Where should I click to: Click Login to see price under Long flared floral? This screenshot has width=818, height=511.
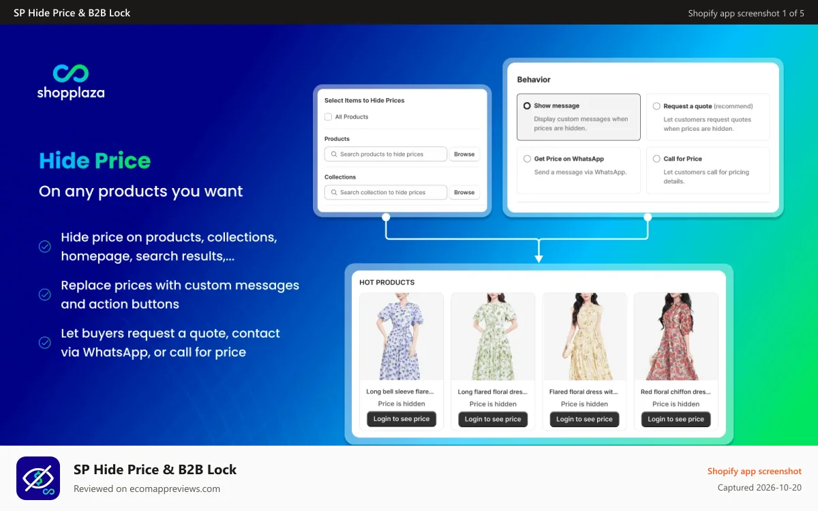(493, 419)
